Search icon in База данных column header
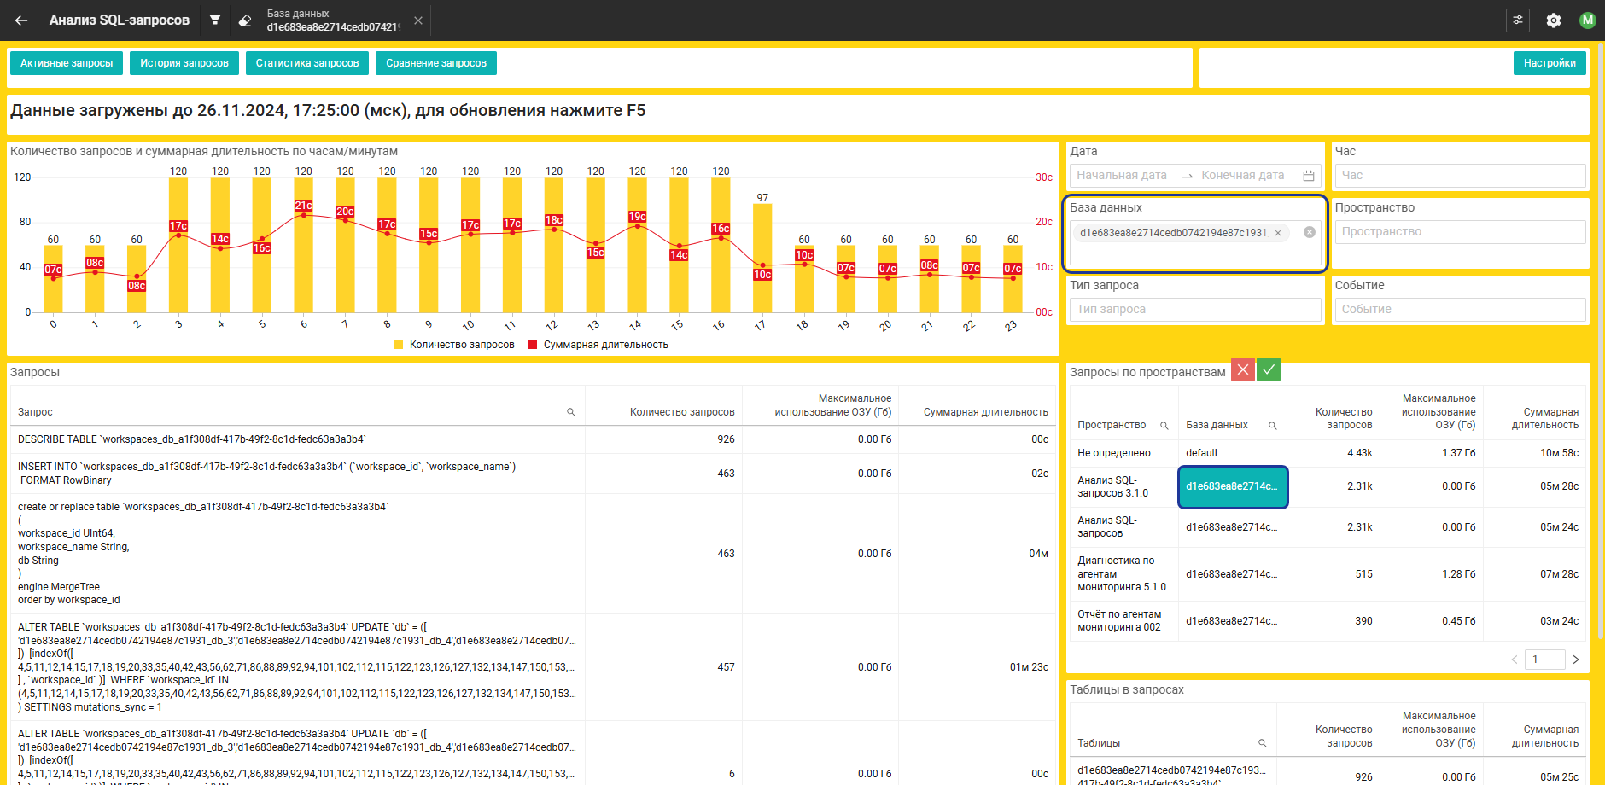Viewport: 1605px width, 785px height. tap(1272, 426)
